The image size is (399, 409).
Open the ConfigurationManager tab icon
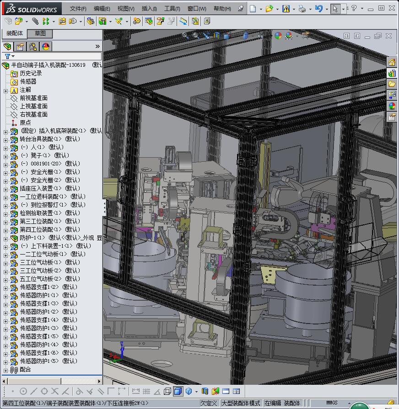pyautogui.click(x=33, y=47)
